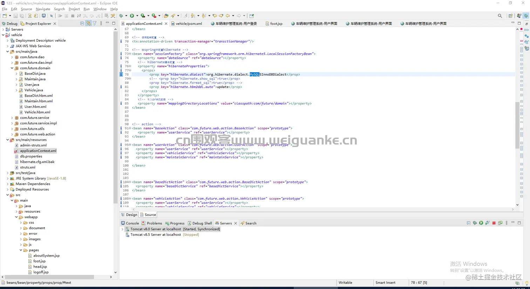530x289 pixels.
Task: Click the New Console monitor icon in toolbar
Action: (x=43, y=16)
